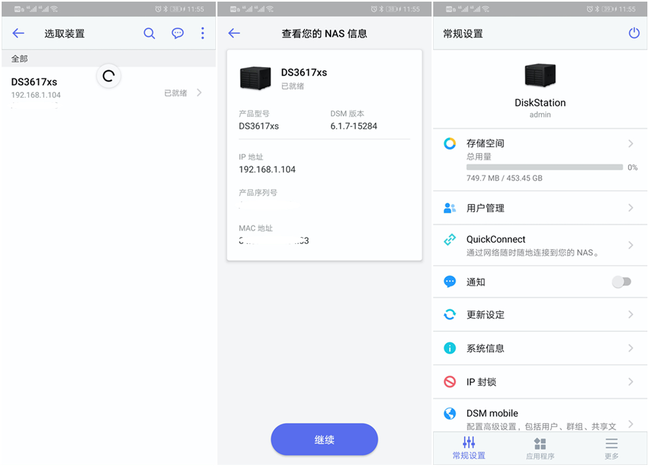
Task: Expand the 用户管理 chevron
Action: coord(631,208)
